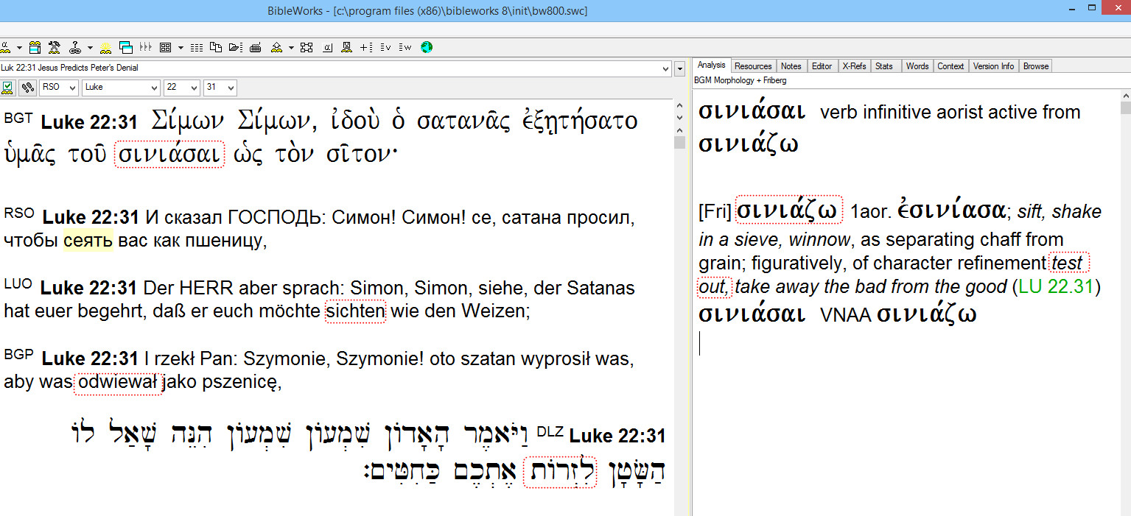1131x516 pixels.
Task: Click the LUO version label
Action: [x=18, y=284]
